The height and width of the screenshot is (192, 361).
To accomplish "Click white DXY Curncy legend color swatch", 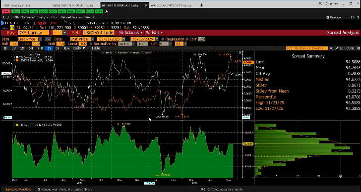I will (17, 57).
